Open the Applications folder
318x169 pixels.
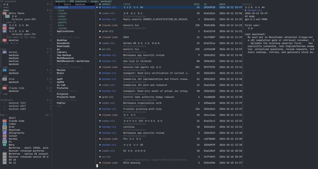click(65, 31)
